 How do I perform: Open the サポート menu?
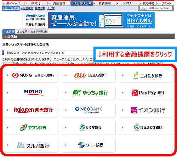click(165, 3)
